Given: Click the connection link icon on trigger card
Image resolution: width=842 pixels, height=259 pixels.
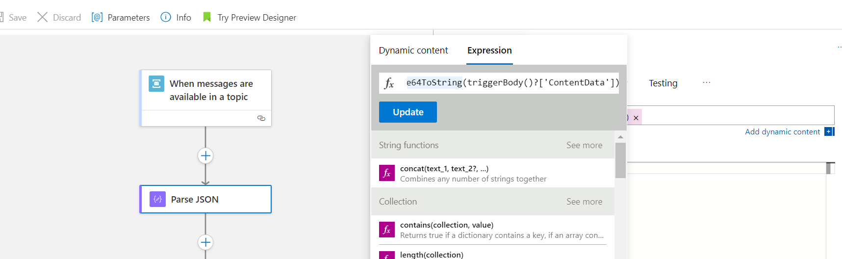Looking at the screenshot, I should click(261, 118).
